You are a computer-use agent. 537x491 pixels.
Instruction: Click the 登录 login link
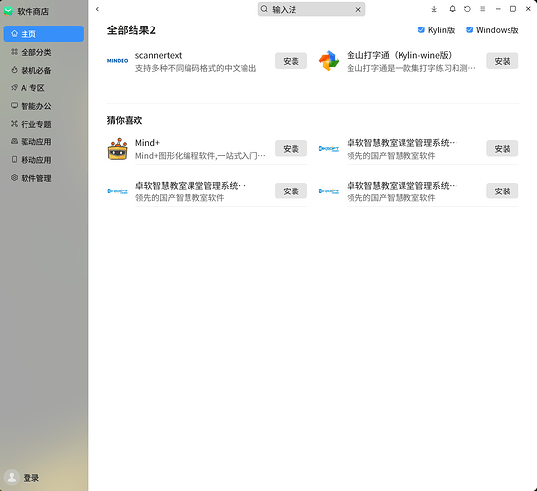click(31, 478)
